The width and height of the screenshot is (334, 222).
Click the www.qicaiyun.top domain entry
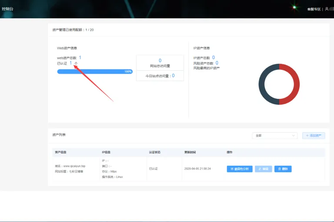pyautogui.click(x=74, y=166)
